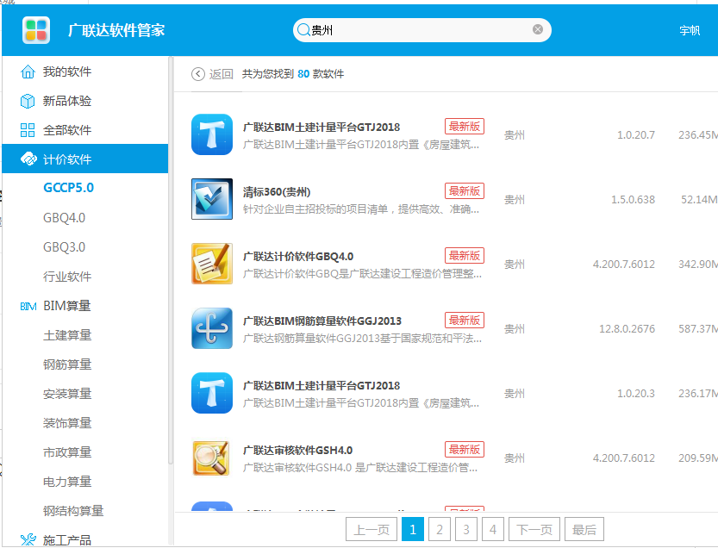Click the sidebar vertical scrollbar
Image resolution: width=718 pixels, height=548 pixels.
(x=171, y=261)
